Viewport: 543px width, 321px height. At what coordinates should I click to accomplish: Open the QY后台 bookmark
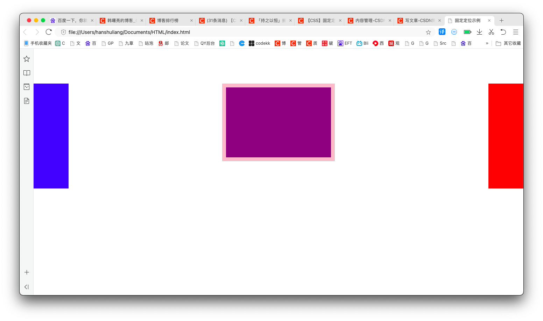pyautogui.click(x=204, y=43)
